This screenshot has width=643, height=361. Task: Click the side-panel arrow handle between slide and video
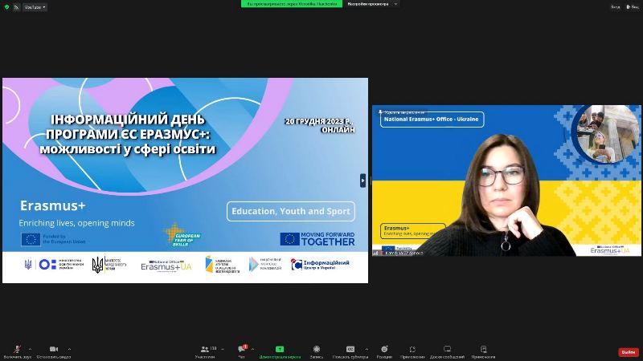coord(362,180)
